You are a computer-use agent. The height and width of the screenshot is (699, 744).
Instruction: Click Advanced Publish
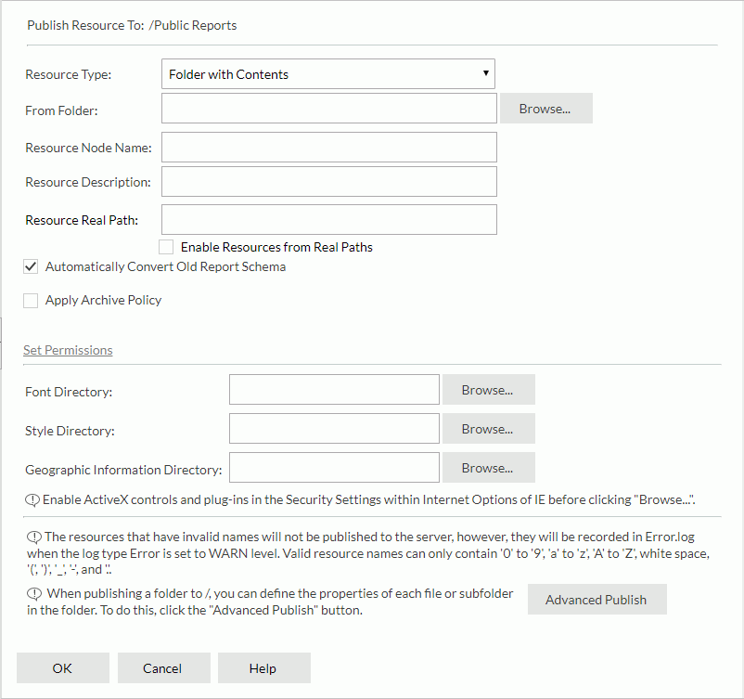click(596, 599)
